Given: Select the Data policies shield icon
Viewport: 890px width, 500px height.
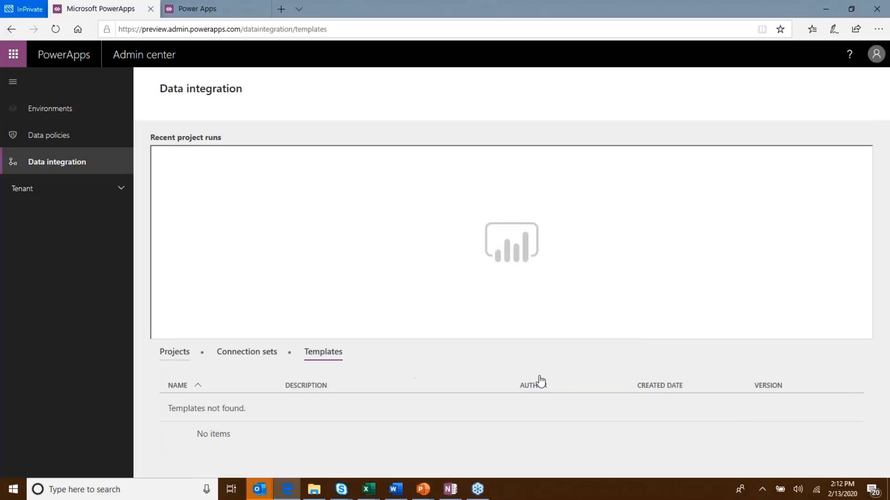Looking at the screenshot, I should point(13,135).
